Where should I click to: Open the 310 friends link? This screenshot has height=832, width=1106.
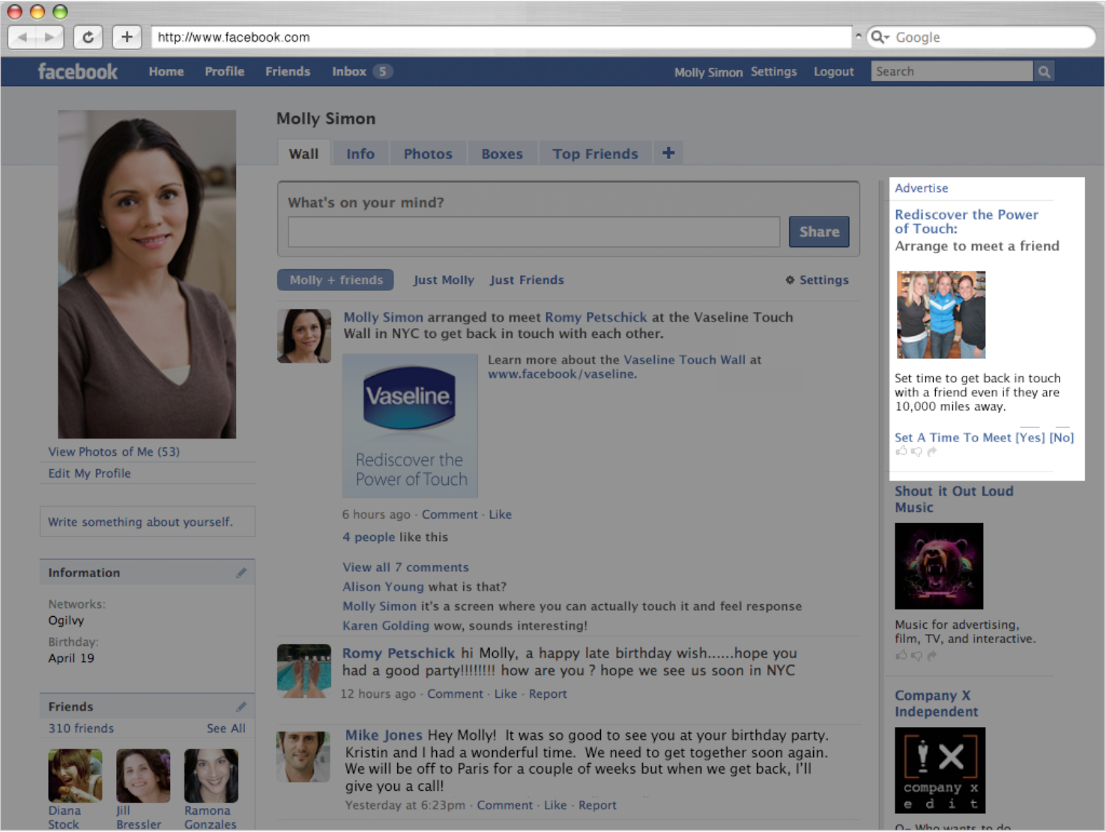[81, 728]
